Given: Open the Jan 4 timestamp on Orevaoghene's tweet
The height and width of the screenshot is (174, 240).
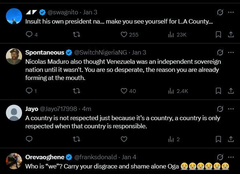Looking at the screenshot, I should coord(129,157).
